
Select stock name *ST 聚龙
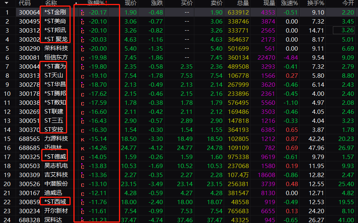coord(56,39)
